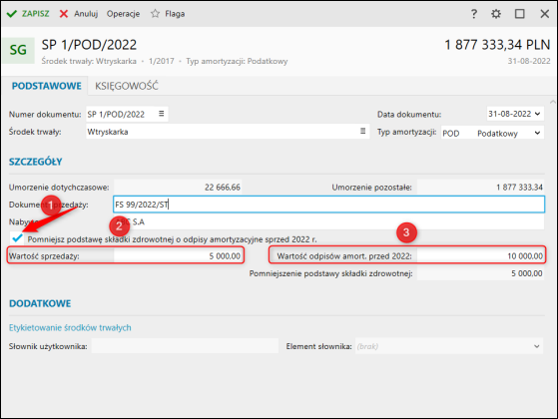Select PODSTAWOWE tab
Image resolution: width=558 pixels, height=419 pixels.
[x=47, y=86]
